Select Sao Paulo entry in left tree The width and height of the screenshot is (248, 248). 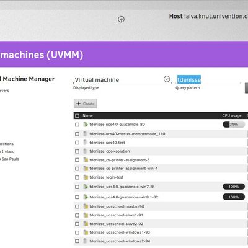[10, 159]
